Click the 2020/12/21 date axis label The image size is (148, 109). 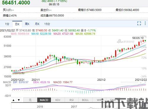[18, 80]
